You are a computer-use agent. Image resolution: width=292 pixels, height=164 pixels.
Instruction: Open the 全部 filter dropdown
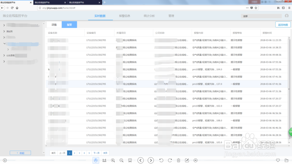point(261,16)
